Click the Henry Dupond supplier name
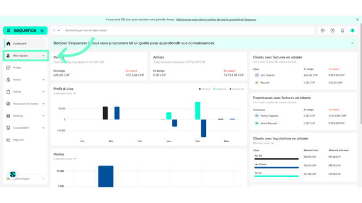 tap(270, 116)
